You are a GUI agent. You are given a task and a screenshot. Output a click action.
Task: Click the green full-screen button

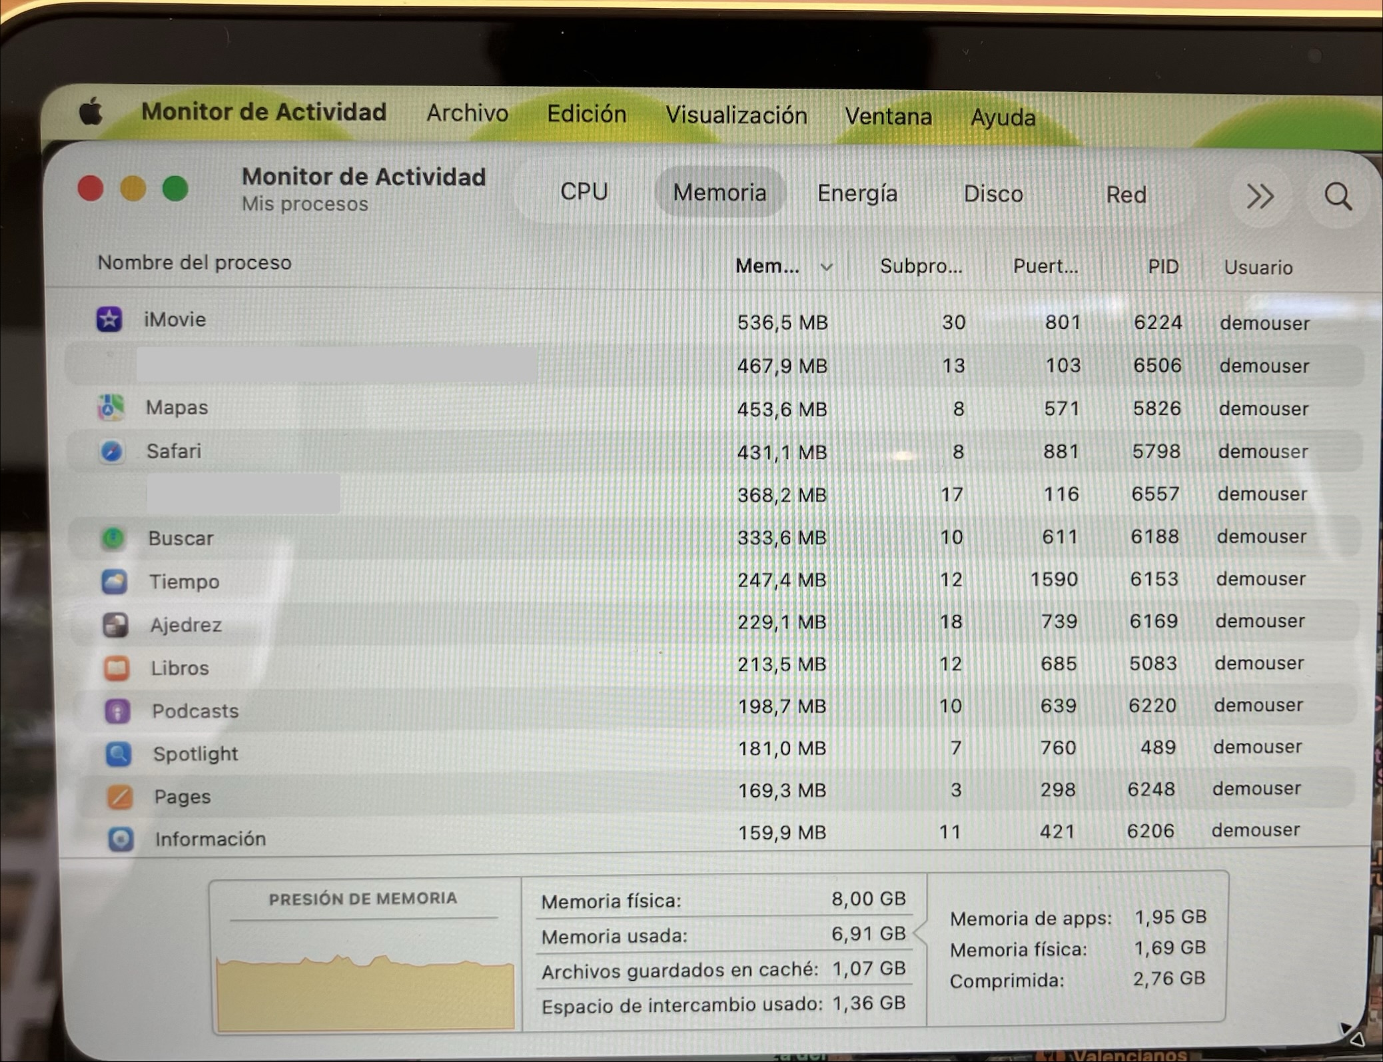pyautogui.click(x=175, y=189)
